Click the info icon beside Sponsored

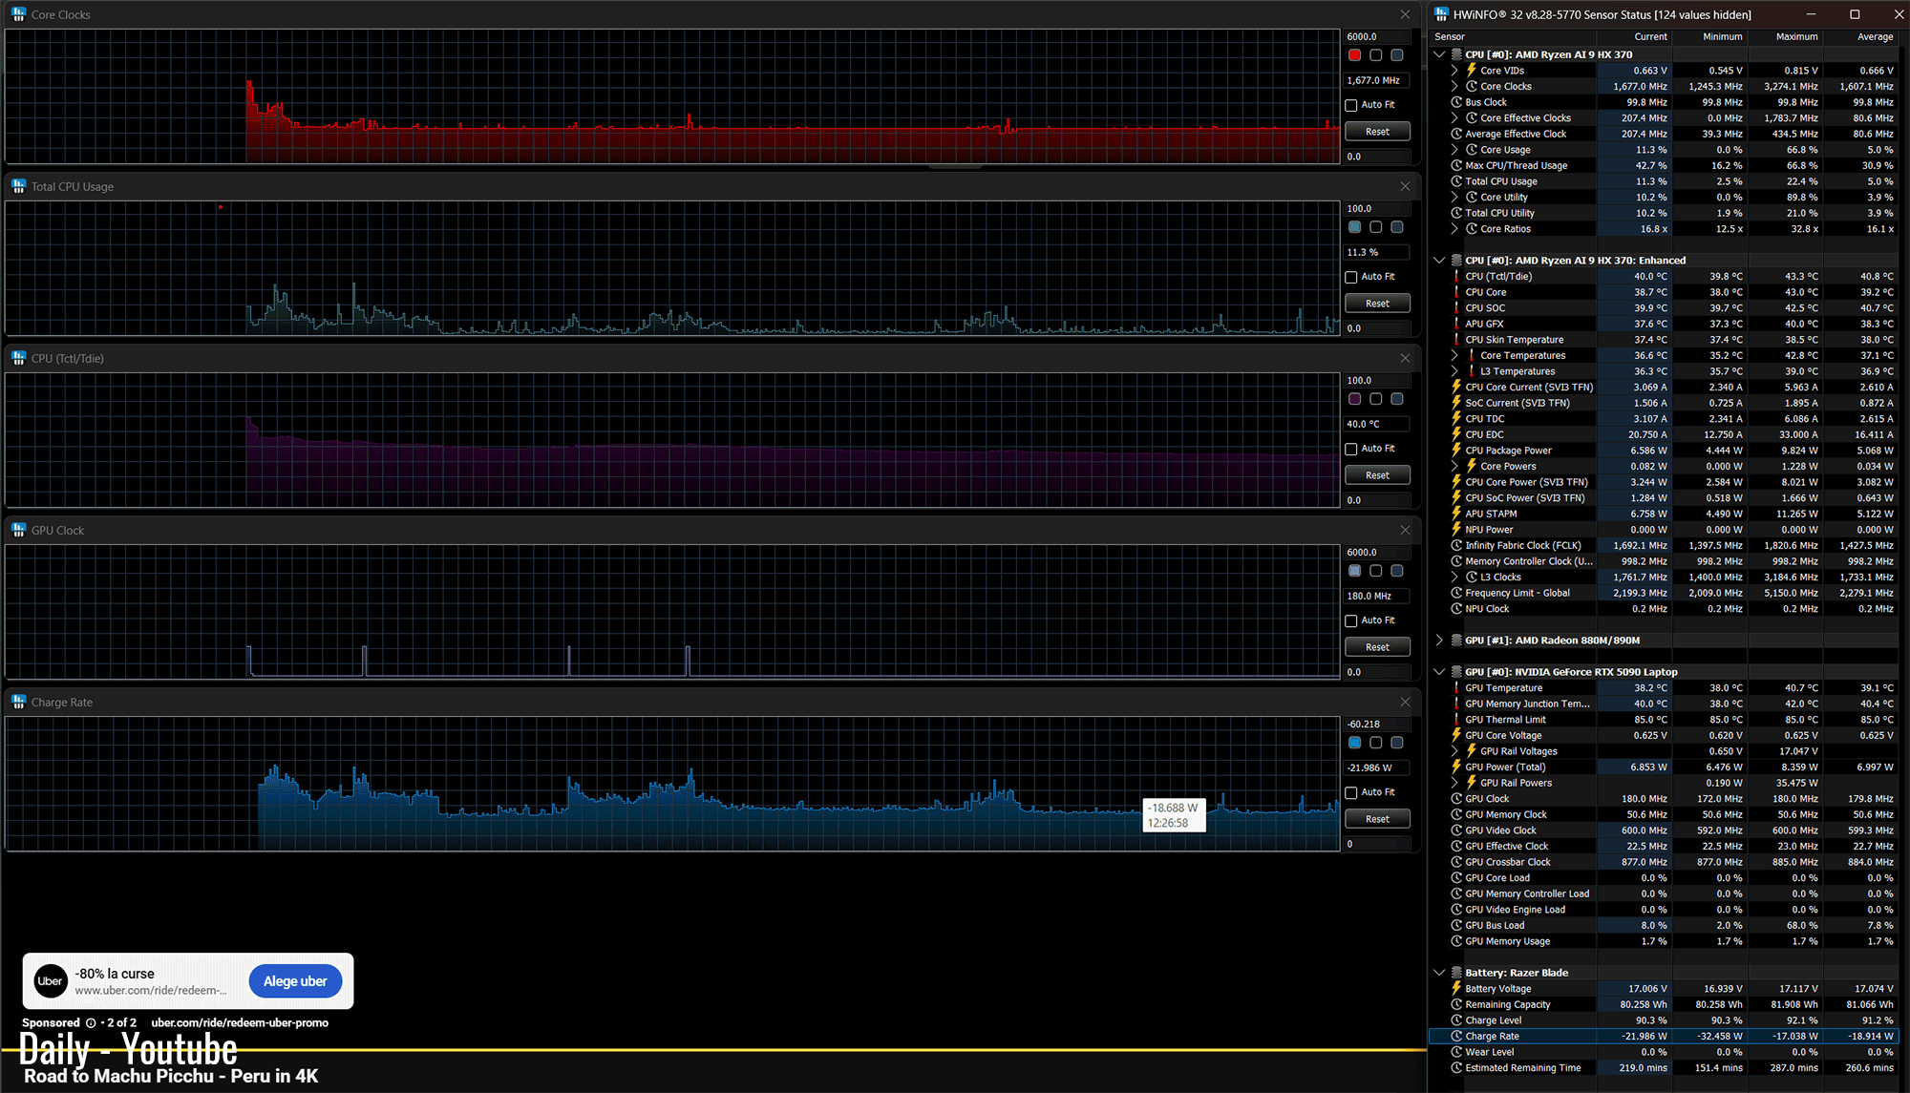click(91, 1023)
